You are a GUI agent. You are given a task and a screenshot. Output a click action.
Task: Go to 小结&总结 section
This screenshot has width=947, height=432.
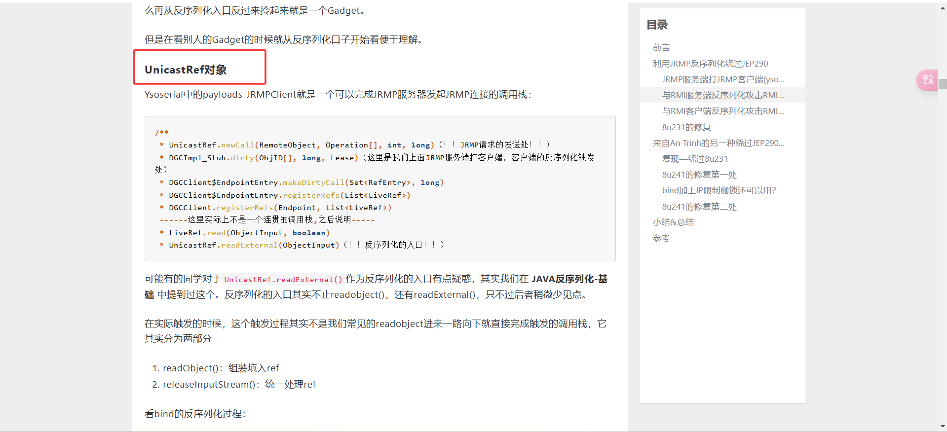(673, 222)
